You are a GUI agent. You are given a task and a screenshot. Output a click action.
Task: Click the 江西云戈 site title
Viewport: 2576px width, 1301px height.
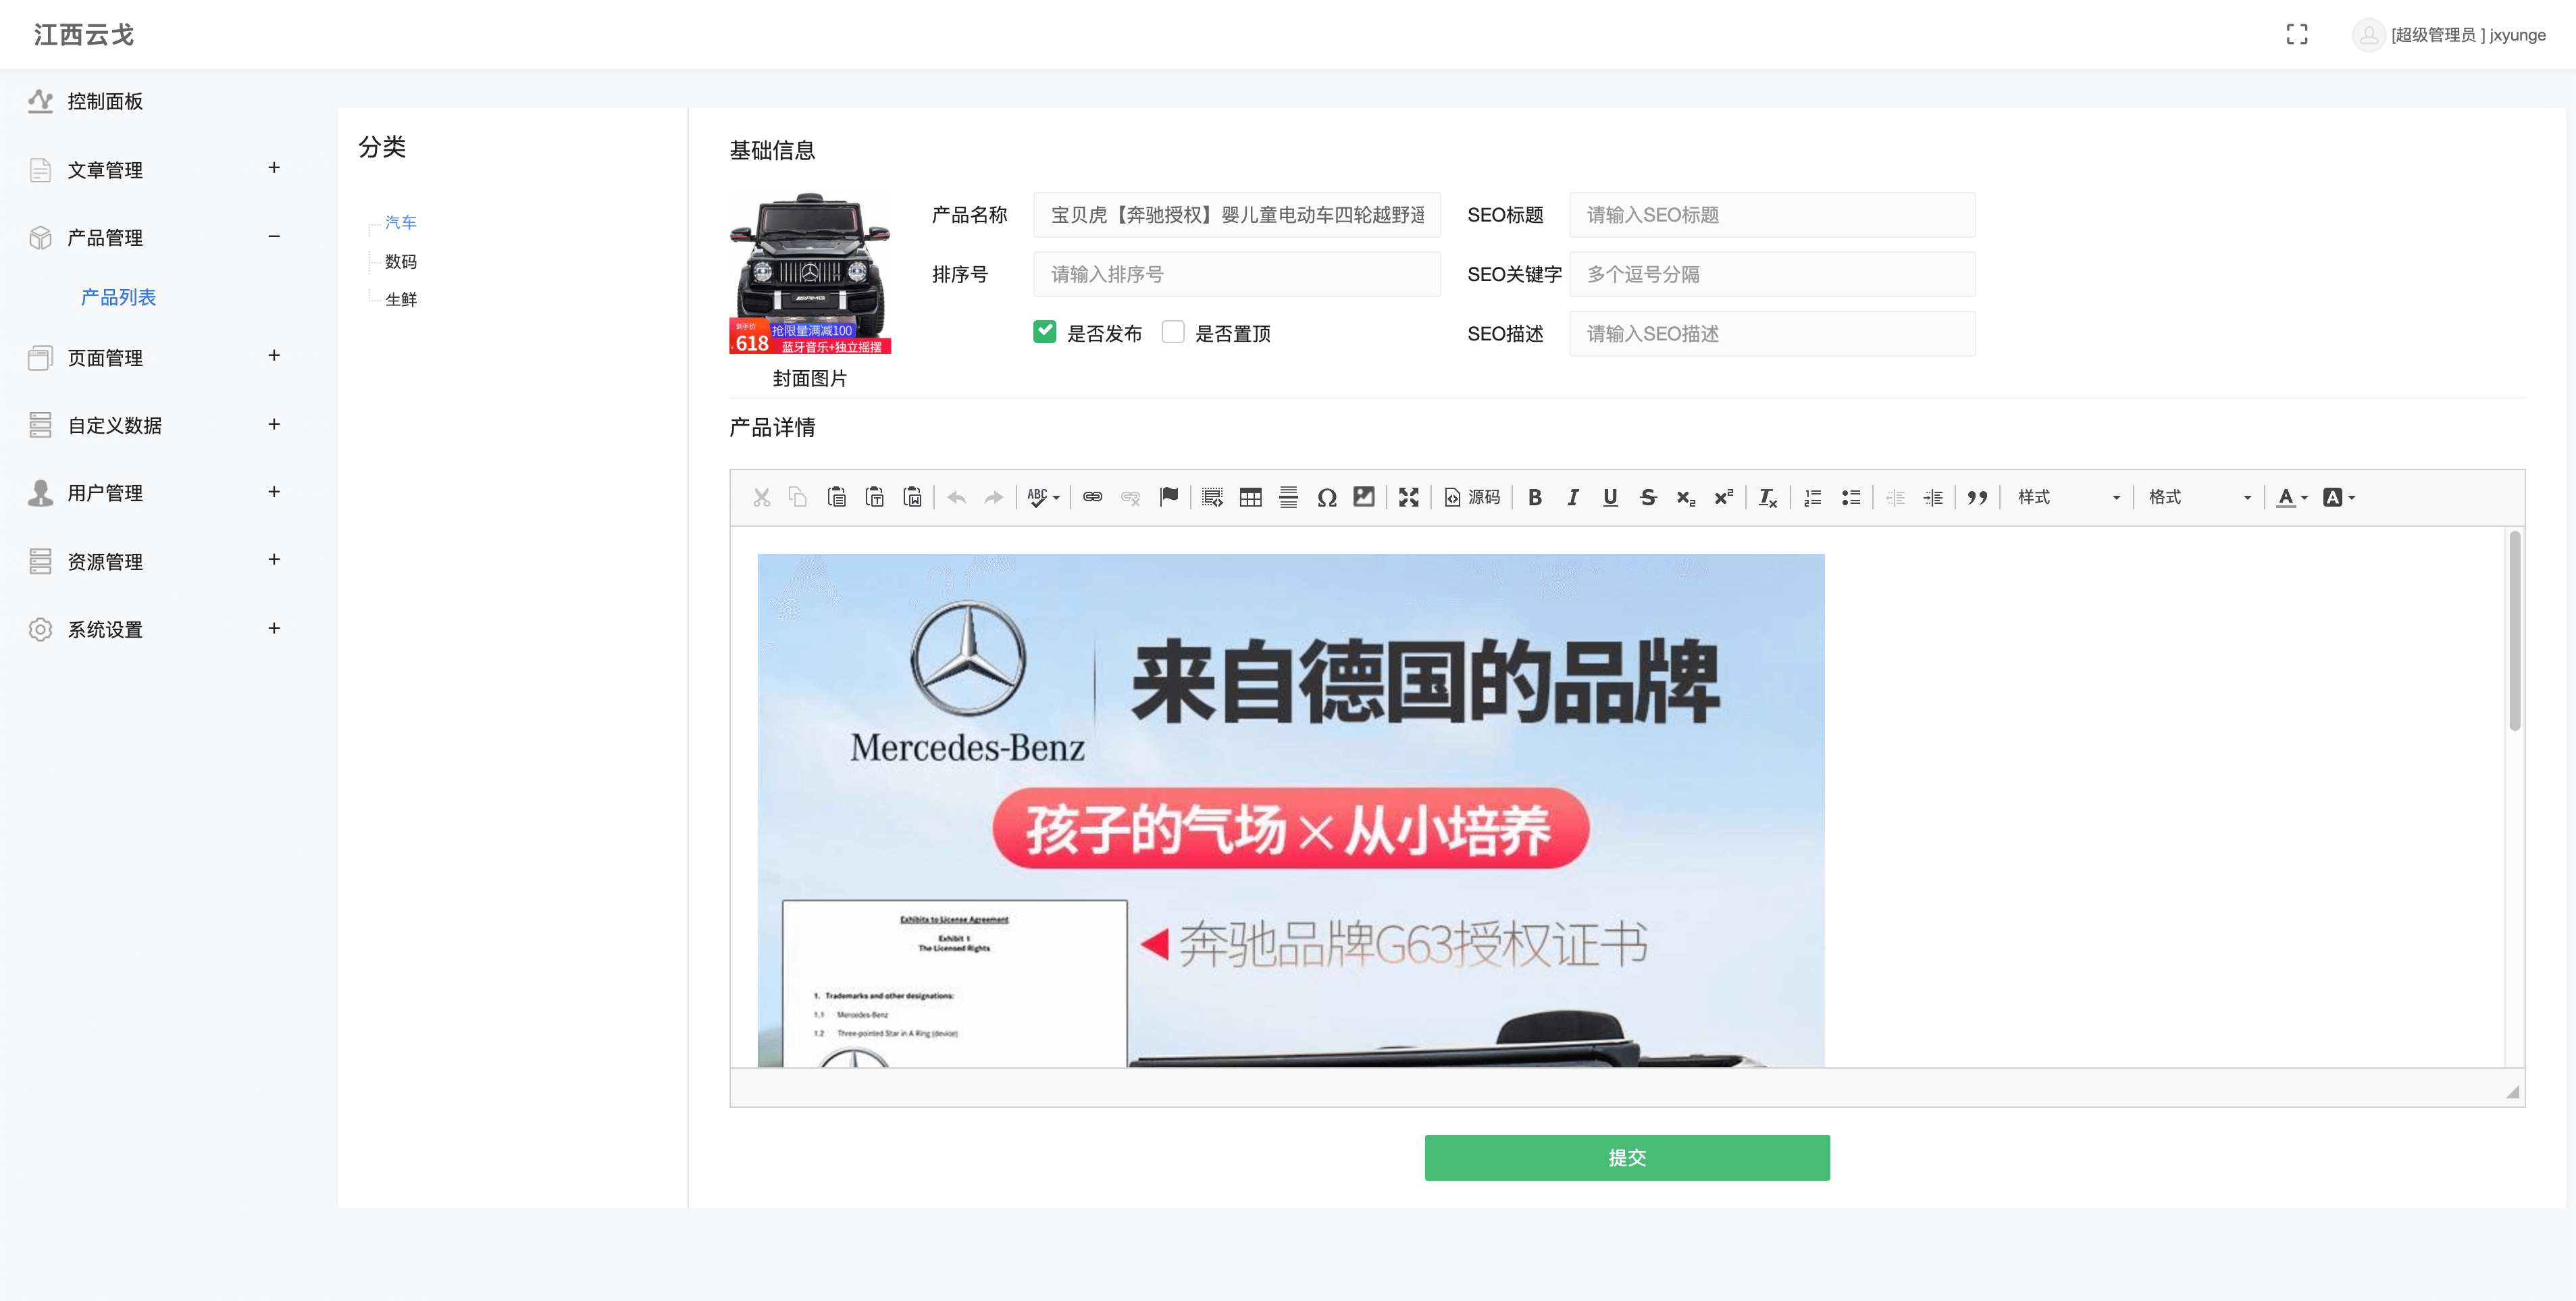click(84, 35)
